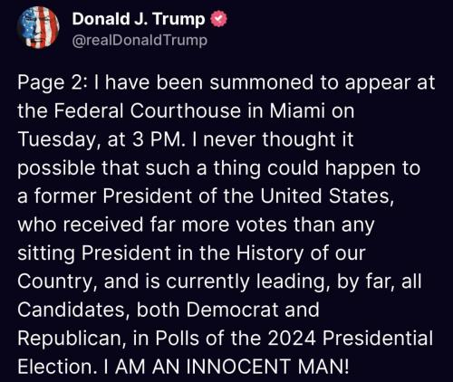The image size is (453, 382).
Task: Click the word 'Country' in the post
Action: point(54,282)
